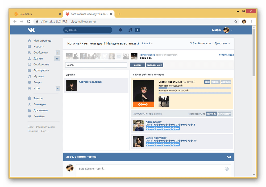Viewport: 266px width, 187px height.
Task: Bookmark this page with the star icon
Action: coord(235,21)
